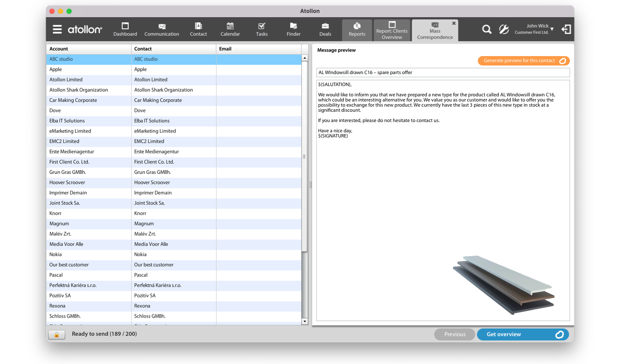
Task: Click the search magnifier icon
Action: point(486,30)
